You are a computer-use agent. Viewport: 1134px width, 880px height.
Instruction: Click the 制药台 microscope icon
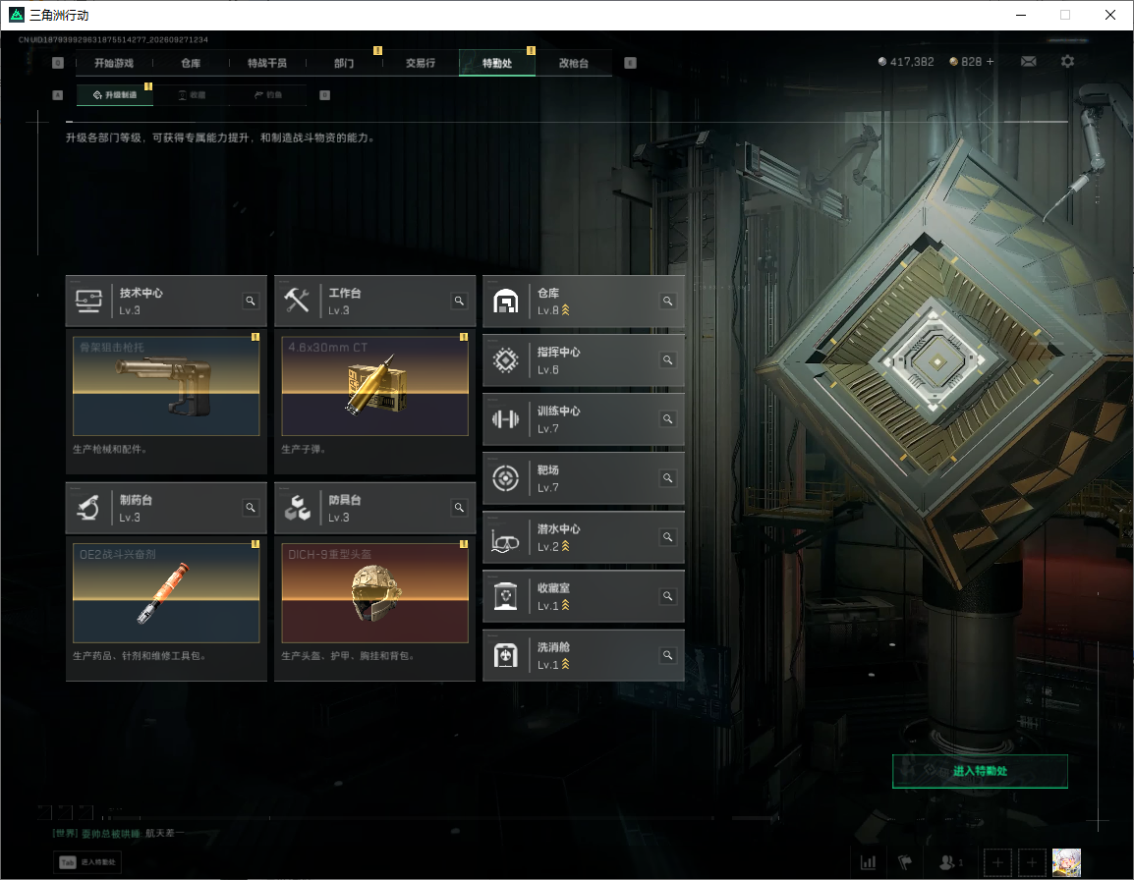pyautogui.click(x=89, y=508)
